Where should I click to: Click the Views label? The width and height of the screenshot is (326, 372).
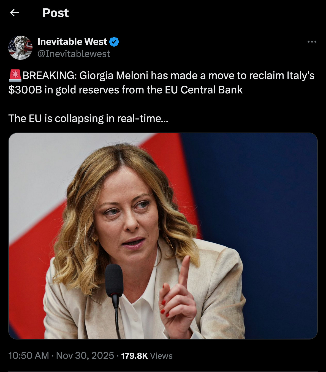(161, 356)
